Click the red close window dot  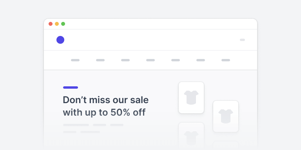pyautogui.click(x=51, y=24)
